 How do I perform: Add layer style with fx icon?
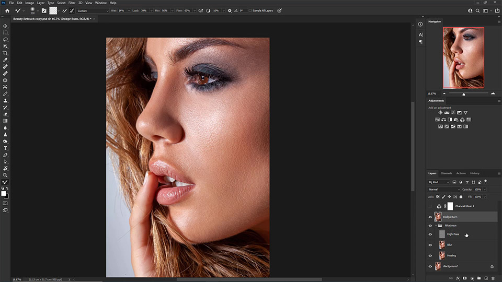pos(457,278)
